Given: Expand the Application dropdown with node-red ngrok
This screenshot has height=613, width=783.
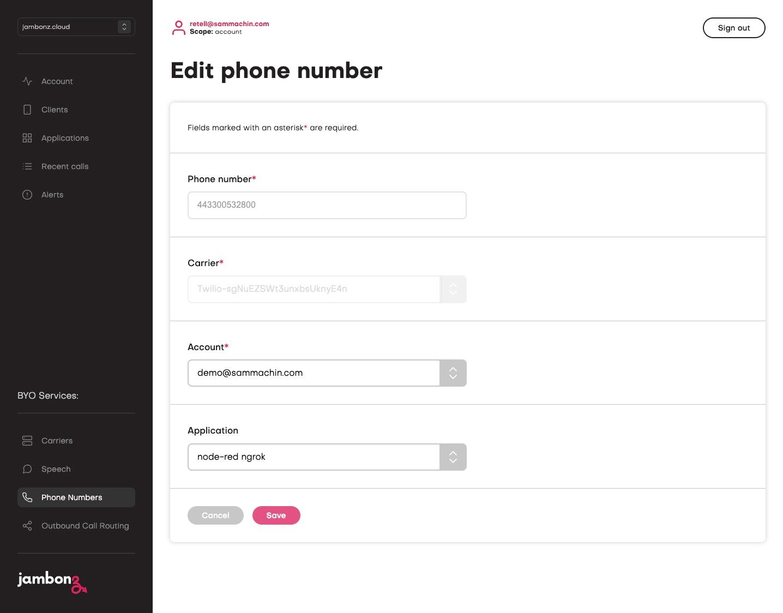Looking at the screenshot, I should pyautogui.click(x=327, y=457).
